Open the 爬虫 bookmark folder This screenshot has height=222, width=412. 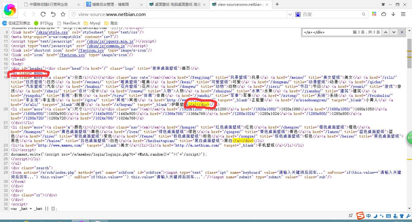(111, 23)
